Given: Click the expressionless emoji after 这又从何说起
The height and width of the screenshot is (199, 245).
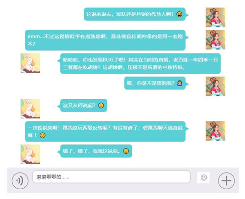Looking at the screenshot, I should [101, 105].
